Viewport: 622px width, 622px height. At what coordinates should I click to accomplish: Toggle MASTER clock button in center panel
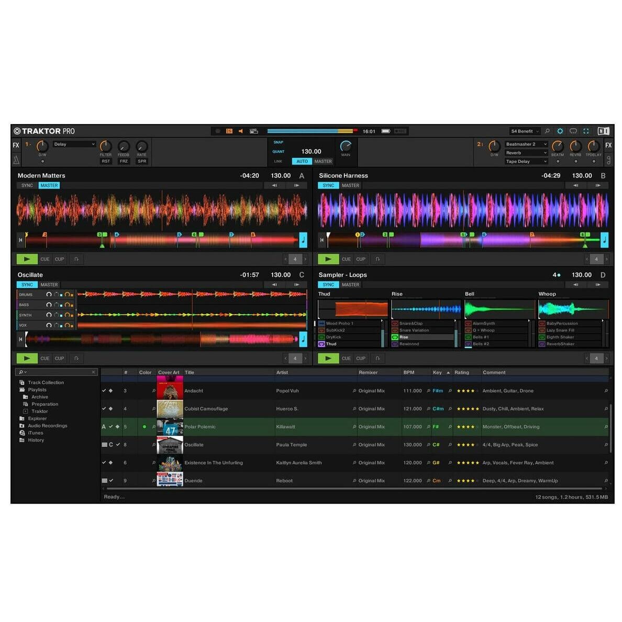point(323,161)
